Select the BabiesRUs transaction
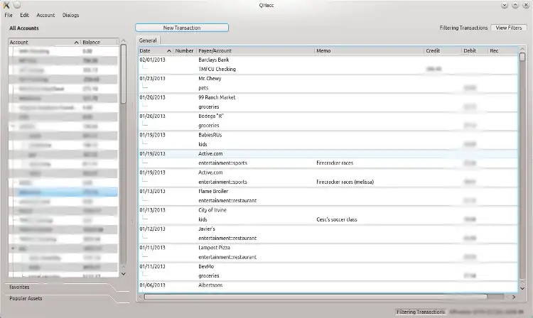 coord(328,135)
